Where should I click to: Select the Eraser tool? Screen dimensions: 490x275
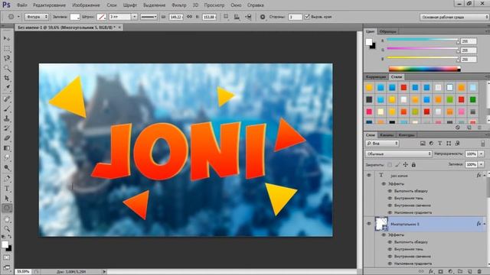click(7, 138)
